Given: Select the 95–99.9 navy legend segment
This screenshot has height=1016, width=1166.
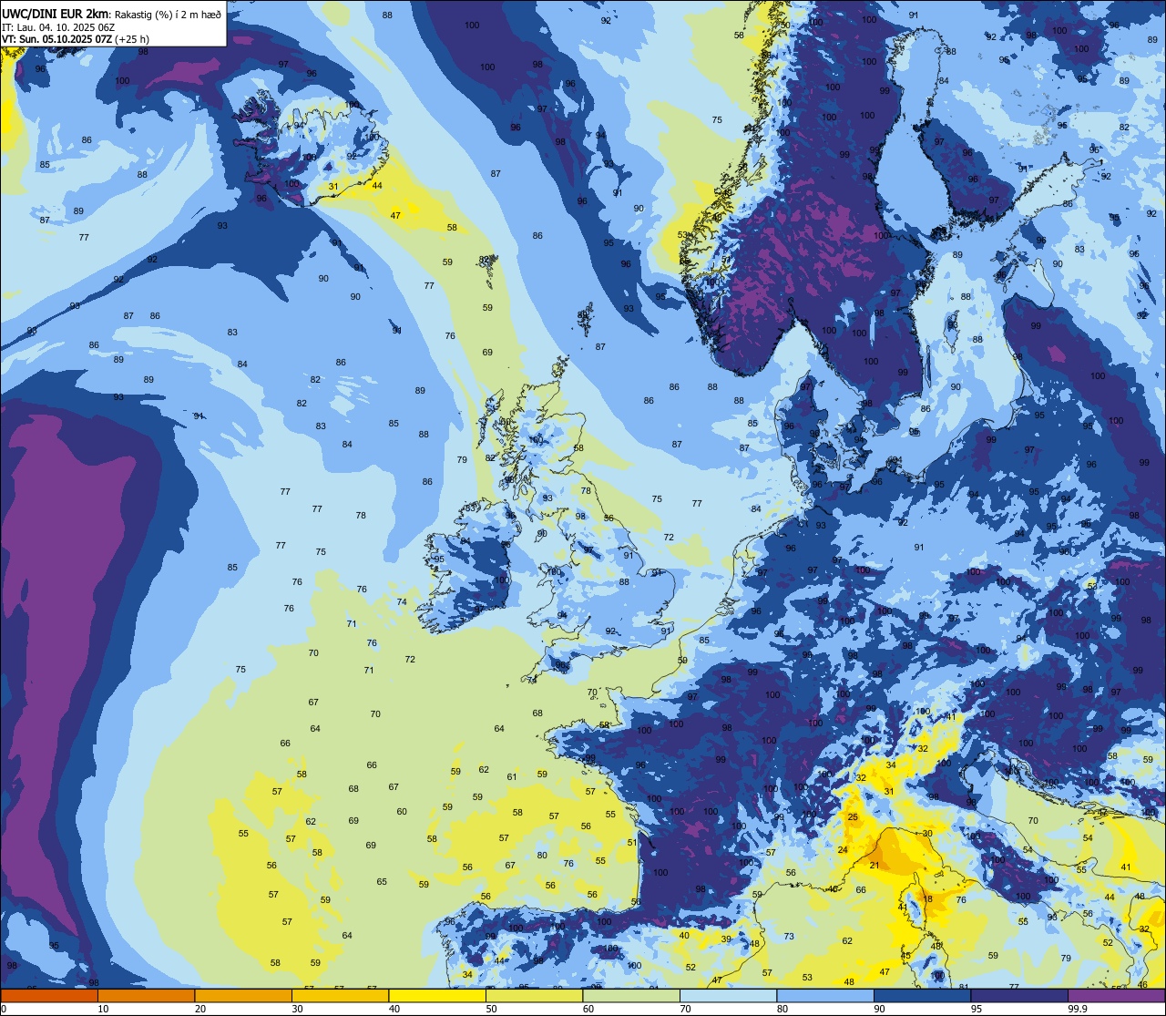Looking at the screenshot, I should click(x=1019, y=995).
